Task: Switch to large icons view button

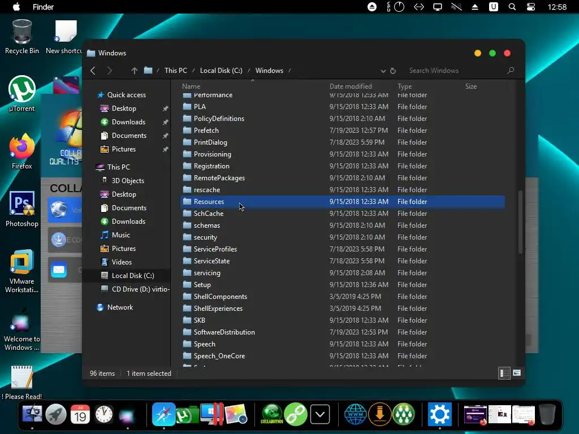Action: [x=517, y=373]
